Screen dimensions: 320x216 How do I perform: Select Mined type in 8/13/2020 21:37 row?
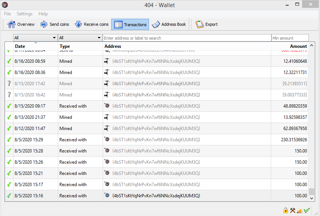66,117
